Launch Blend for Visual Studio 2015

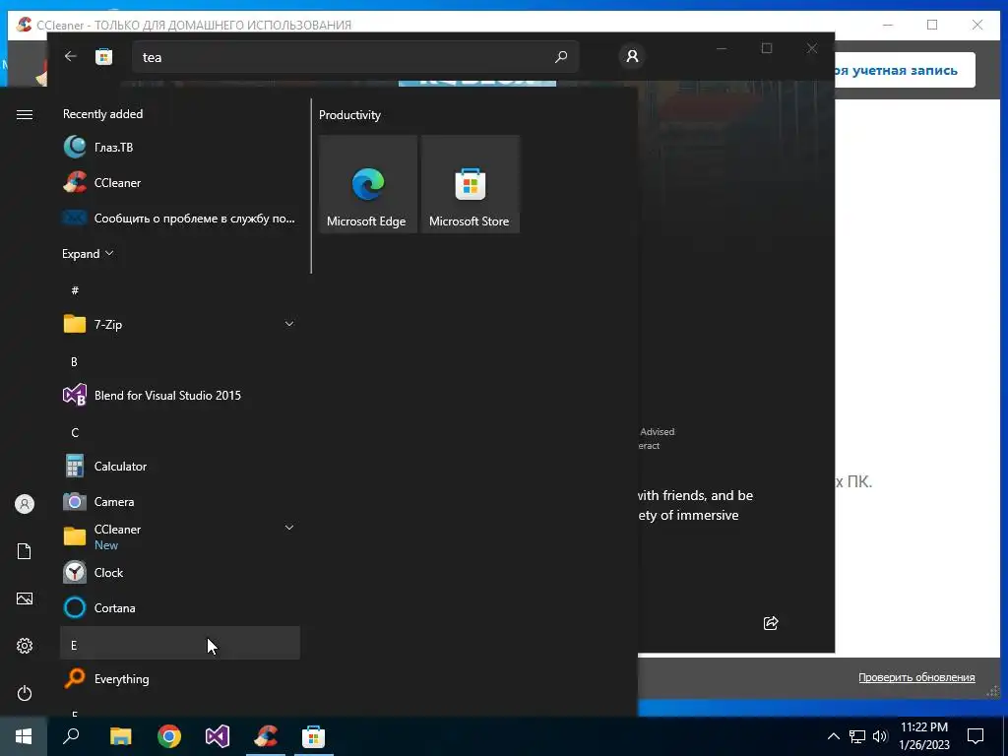180,396
